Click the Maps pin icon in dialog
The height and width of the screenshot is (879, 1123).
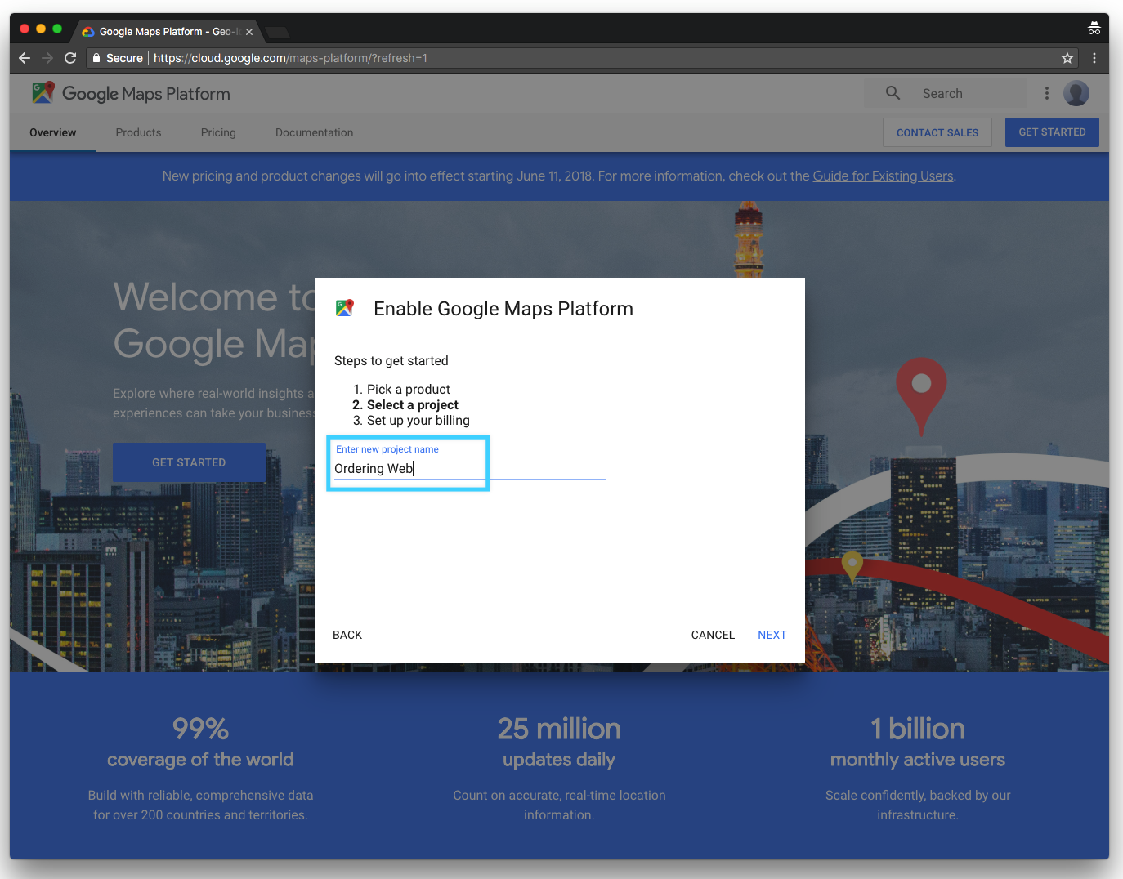tap(345, 308)
